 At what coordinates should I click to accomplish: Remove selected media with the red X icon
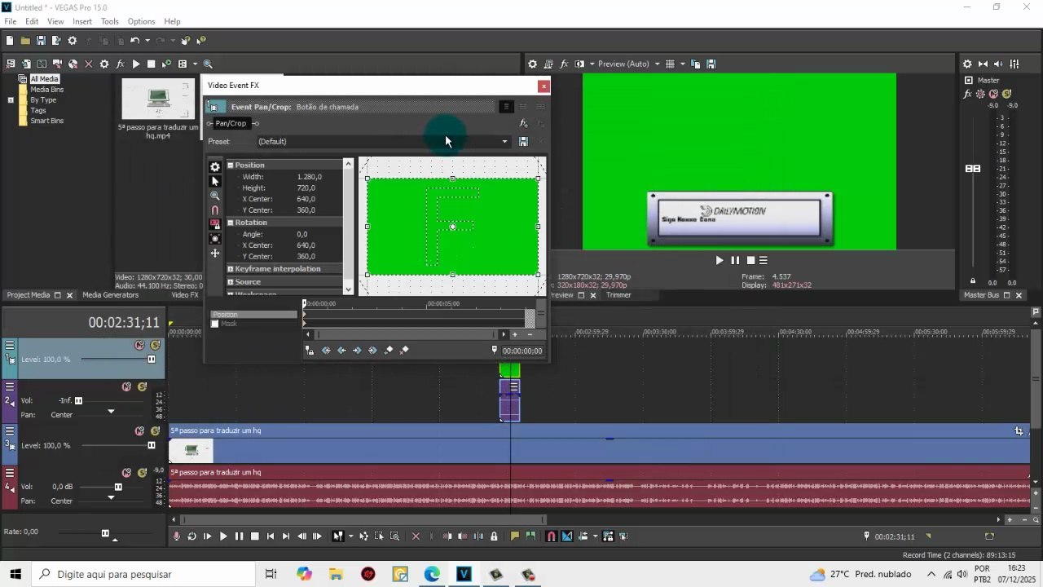coord(89,64)
